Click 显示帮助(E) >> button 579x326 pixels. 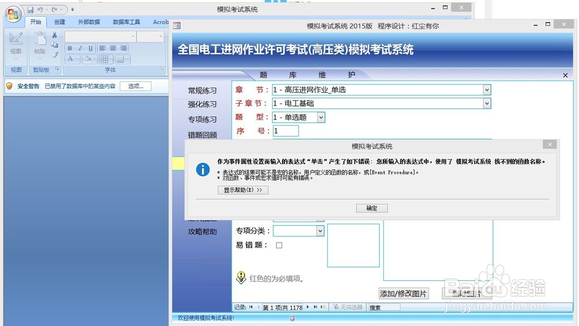[x=243, y=190]
